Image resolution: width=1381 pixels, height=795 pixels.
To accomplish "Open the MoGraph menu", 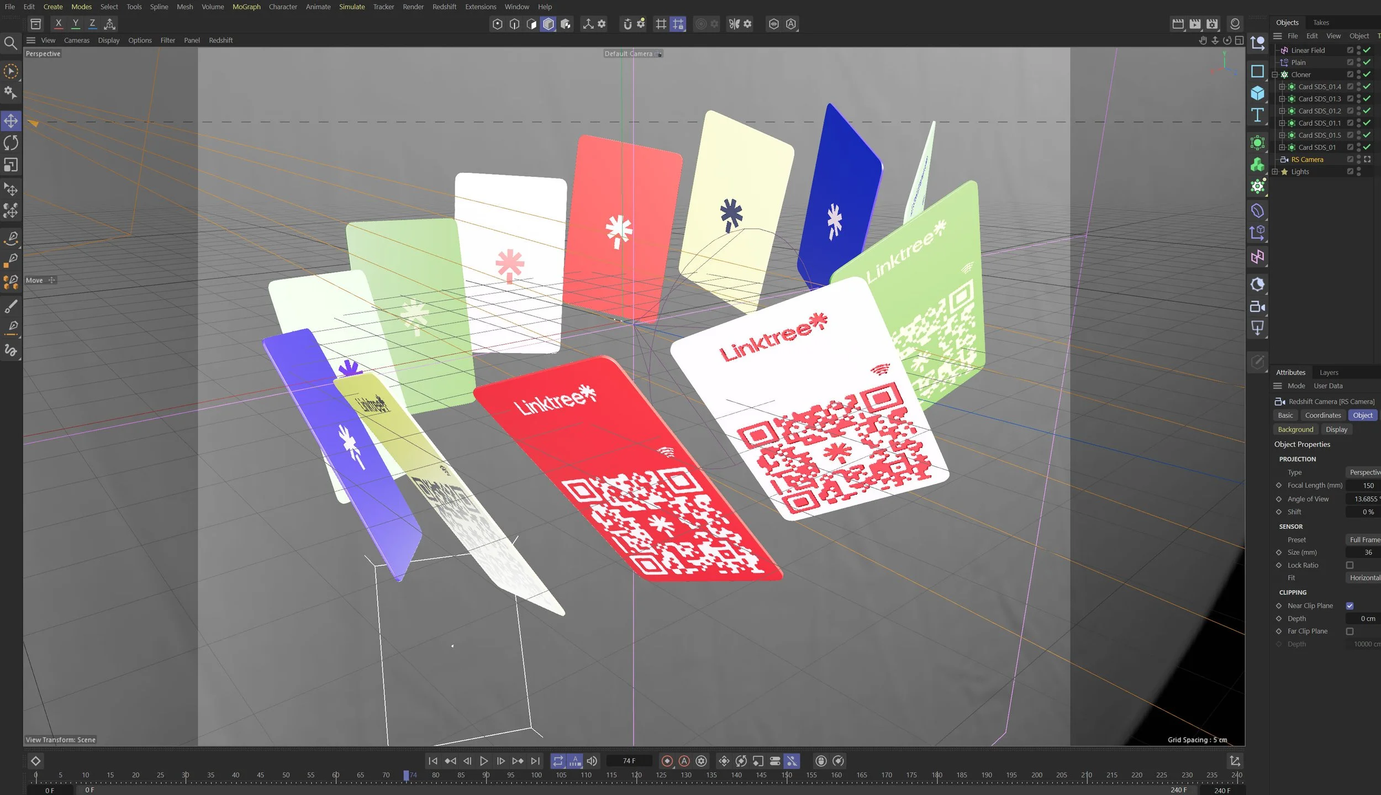I will coord(246,7).
